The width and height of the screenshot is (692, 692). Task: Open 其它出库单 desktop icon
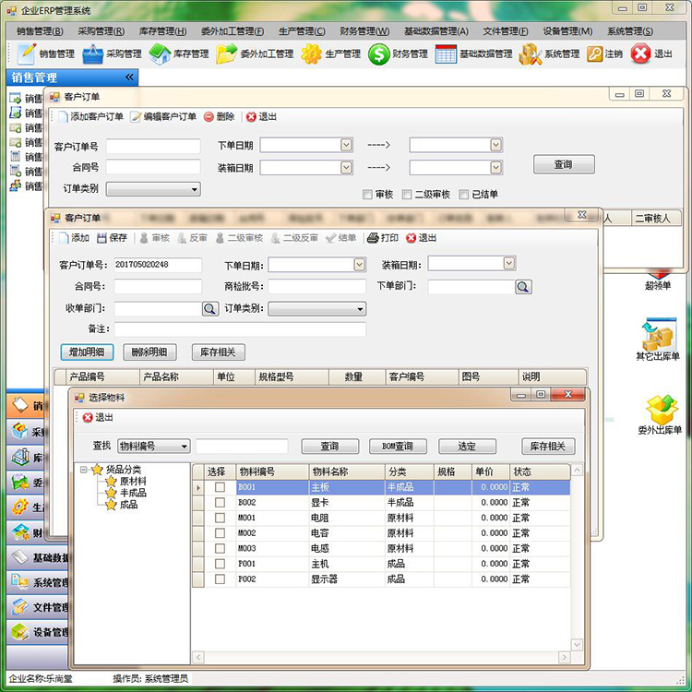tap(658, 339)
